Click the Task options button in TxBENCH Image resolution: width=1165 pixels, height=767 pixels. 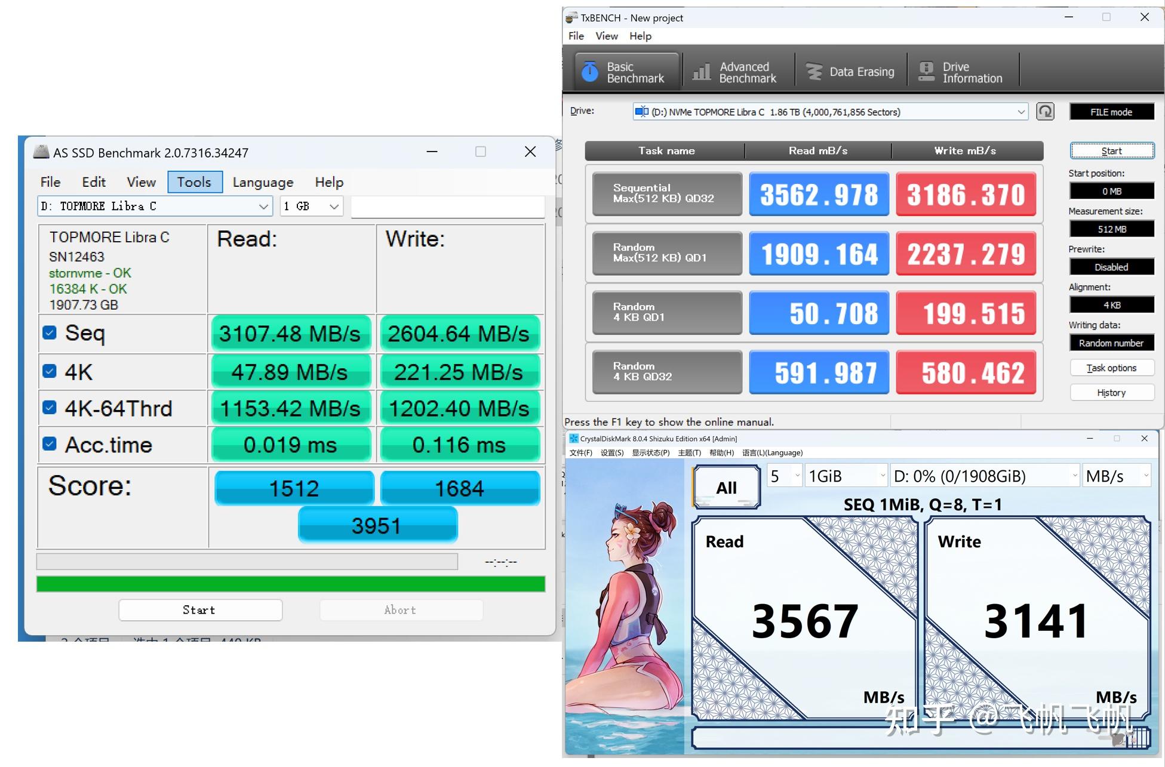[x=1109, y=368]
